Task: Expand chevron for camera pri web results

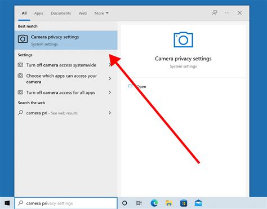Action: 110,113
